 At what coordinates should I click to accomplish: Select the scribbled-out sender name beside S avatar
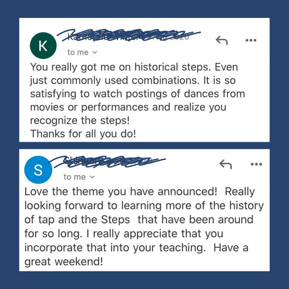[107, 162]
